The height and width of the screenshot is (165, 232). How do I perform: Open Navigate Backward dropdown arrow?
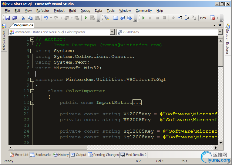pos(72,18)
